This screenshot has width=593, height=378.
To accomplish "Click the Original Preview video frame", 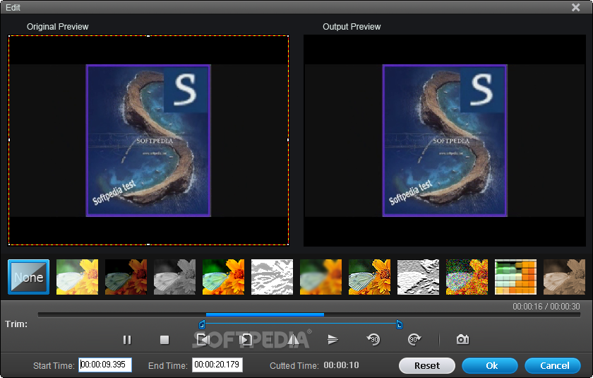I will click(148, 141).
